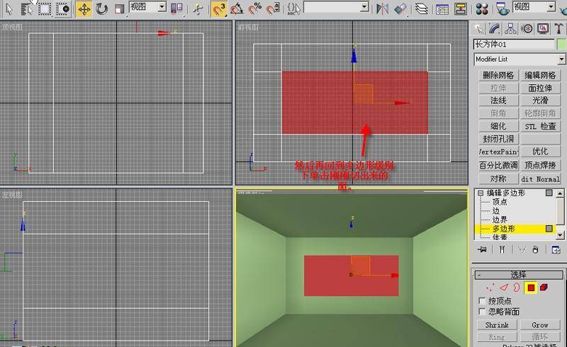Click the Select and Manipulate icon
The width and height of the screenshot is (567, 347).
198,9
